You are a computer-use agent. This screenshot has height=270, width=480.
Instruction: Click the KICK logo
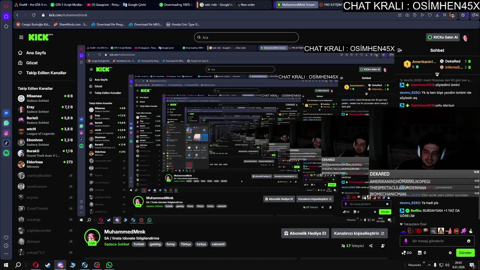[40, 37]
